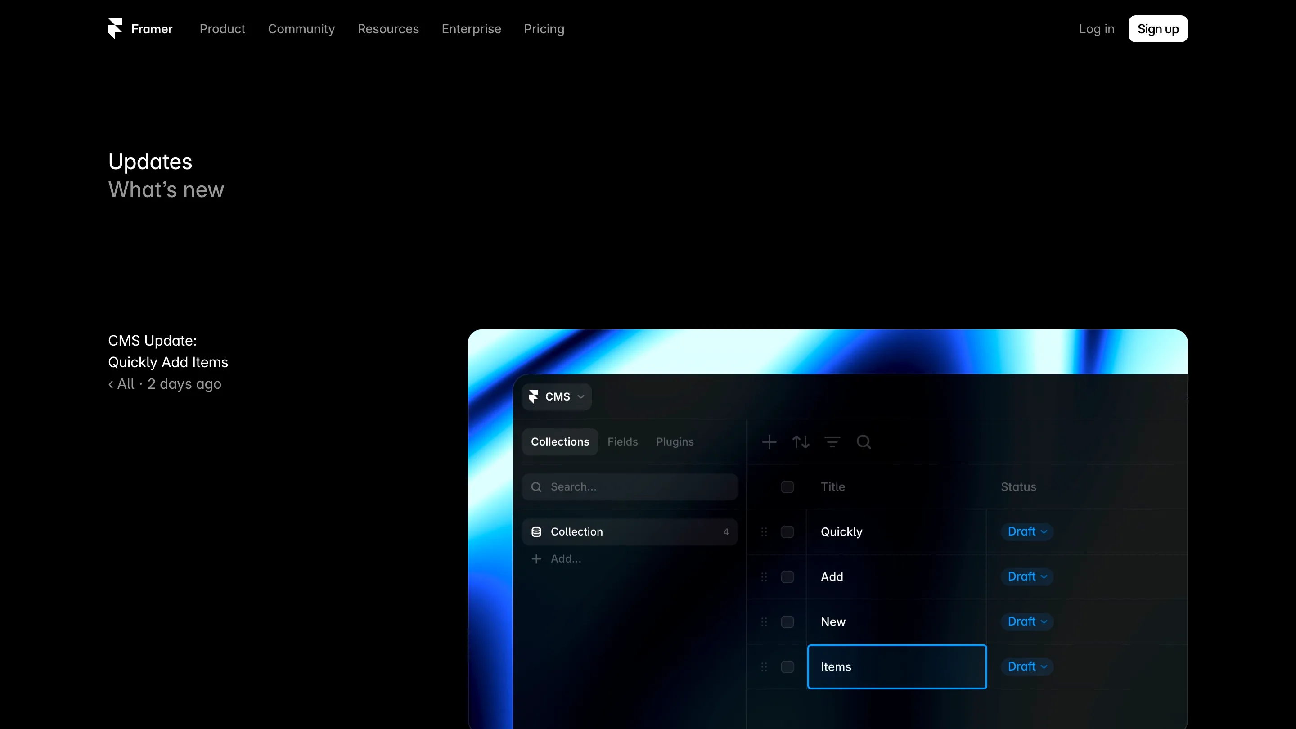Screen dimensions: 1296x729
Task: Check the New row checkbox
Action: coord(787,622)
